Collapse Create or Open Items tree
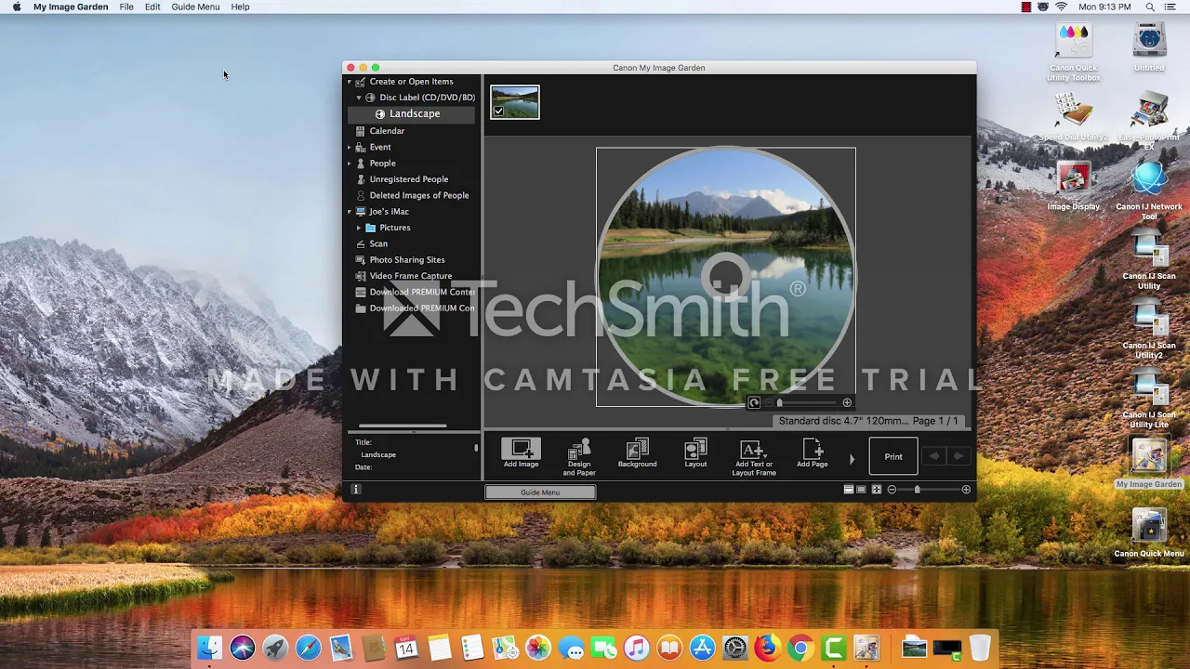Image resolution: width=1190 pixels, height=669 pixels. (350, 82)
